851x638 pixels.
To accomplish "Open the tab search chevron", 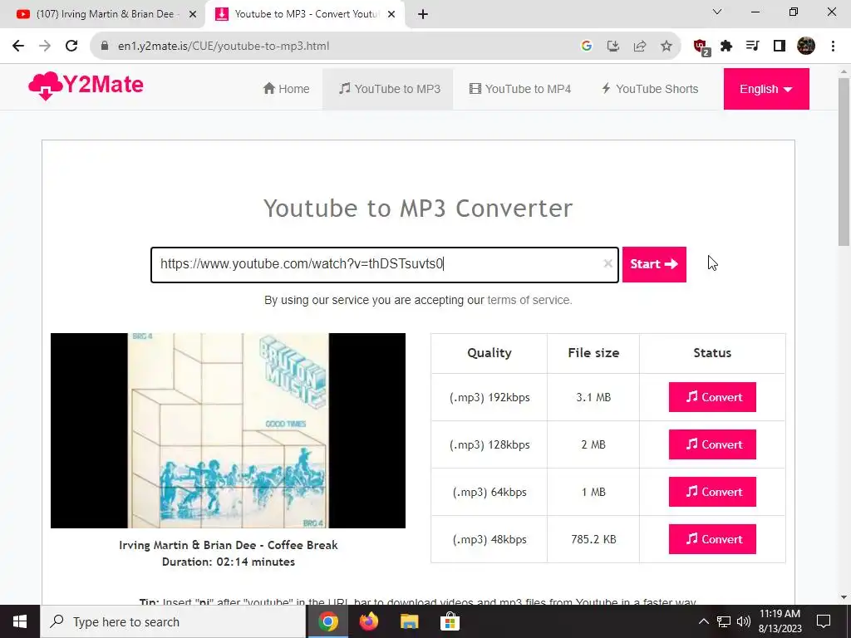I will [x=717, y=12].
